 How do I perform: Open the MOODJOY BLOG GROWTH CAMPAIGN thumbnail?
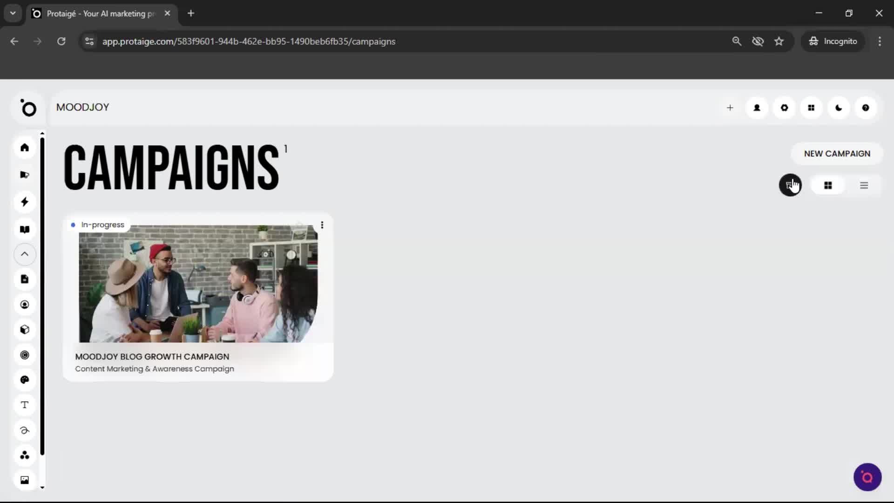[198, 285]
